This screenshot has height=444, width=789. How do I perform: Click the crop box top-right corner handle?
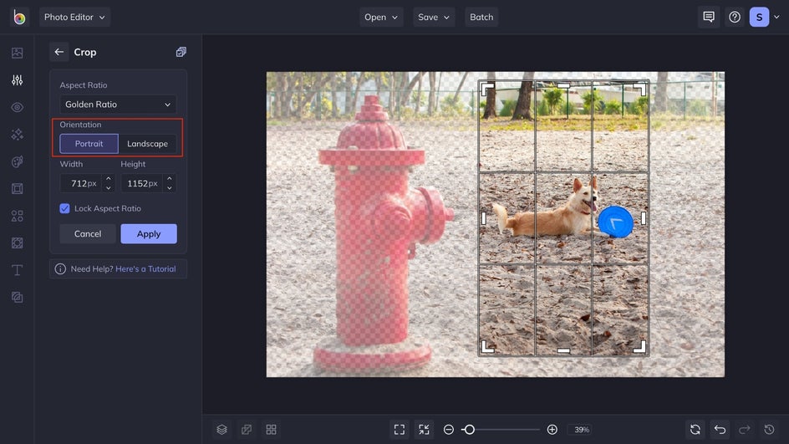(x=640, y=89)
